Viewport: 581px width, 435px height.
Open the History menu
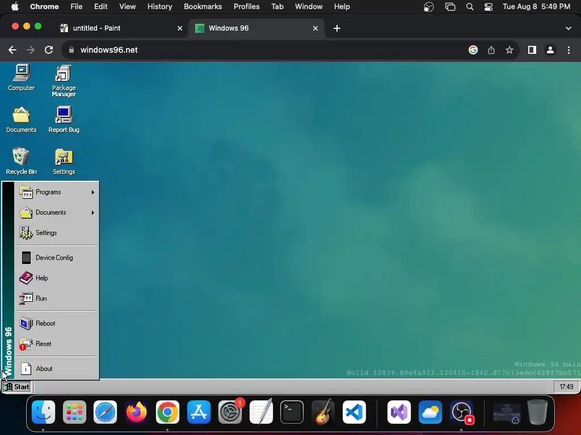click(x=159, y=7)
